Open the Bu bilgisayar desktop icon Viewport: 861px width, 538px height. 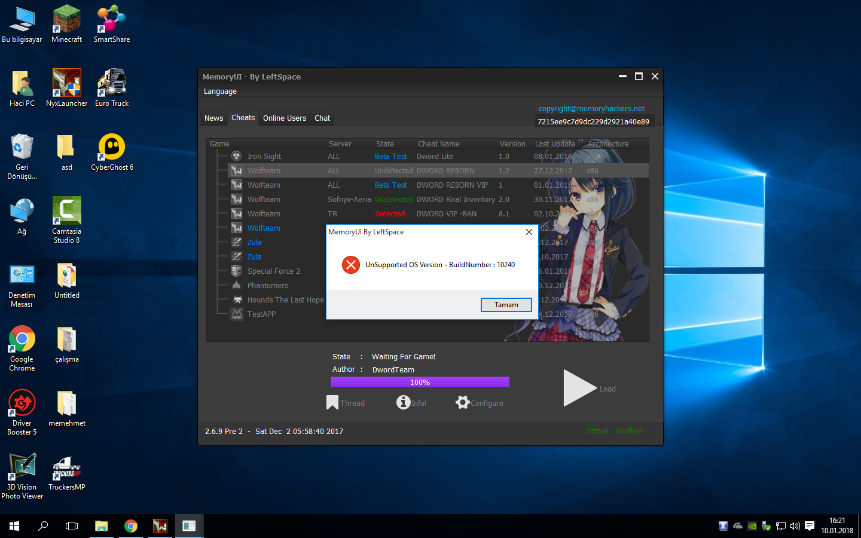(22, 25)
